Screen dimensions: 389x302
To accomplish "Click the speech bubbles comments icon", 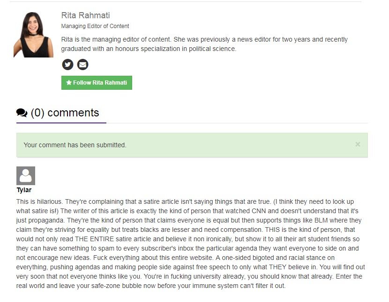I will point(22,113).
